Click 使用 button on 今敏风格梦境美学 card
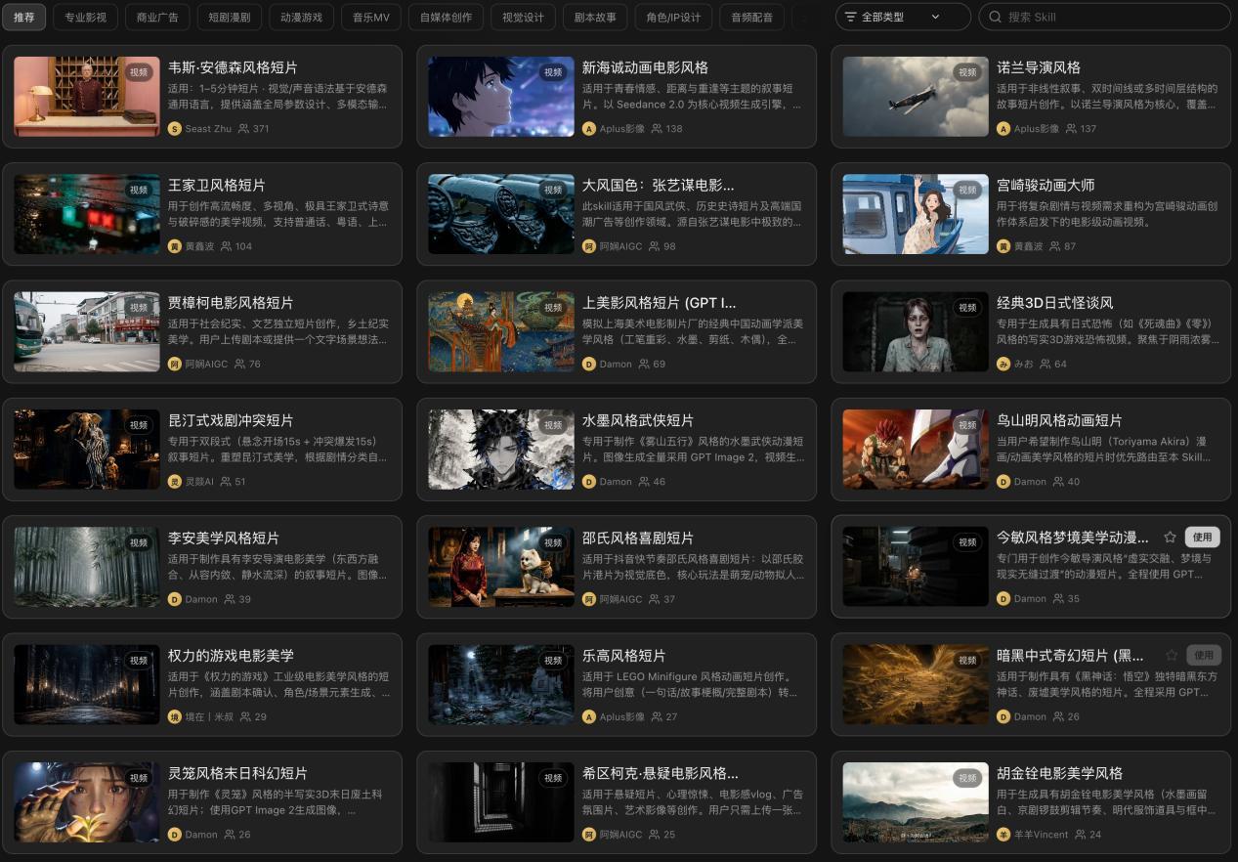This screenshot has width=1238, height=862. coord(1202,537)
